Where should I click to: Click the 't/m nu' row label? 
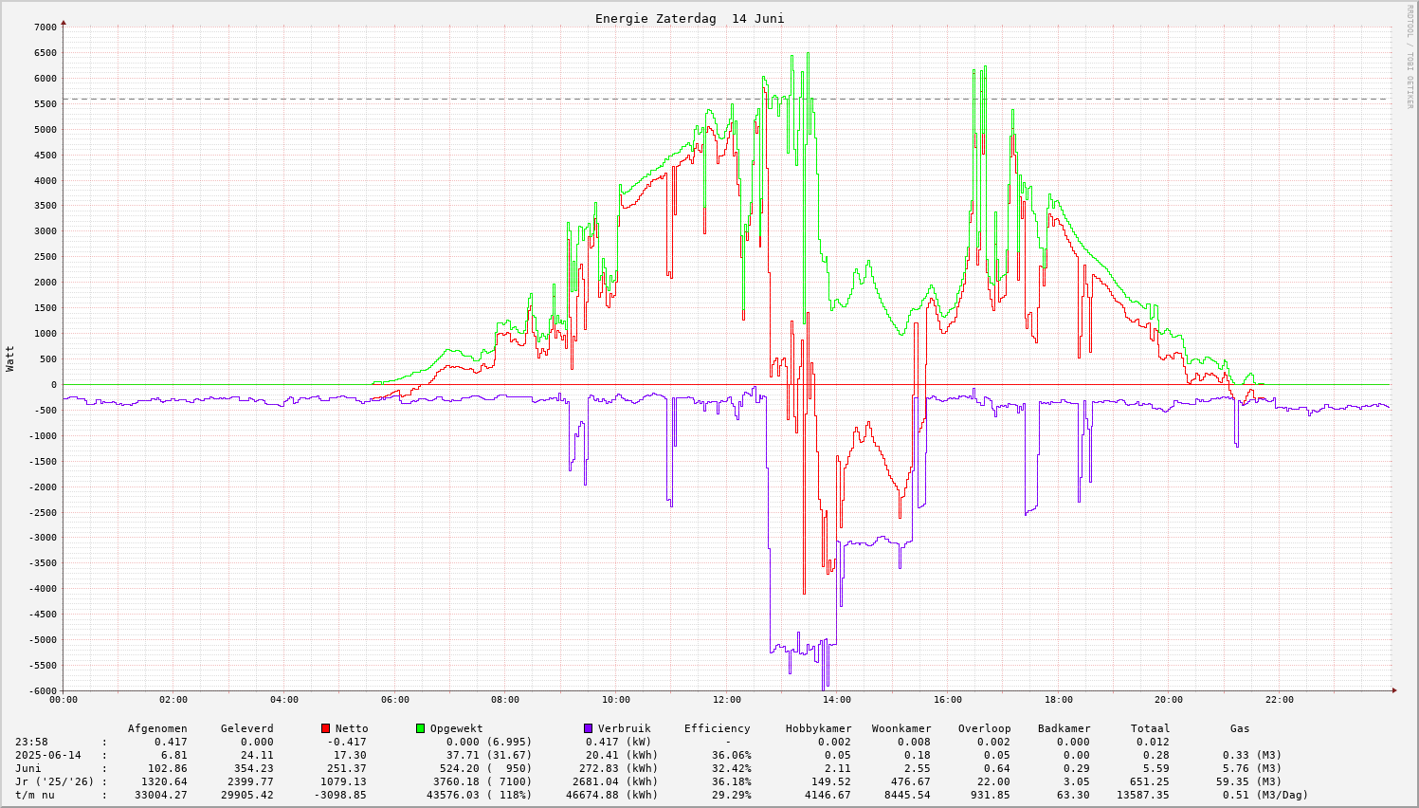35,795
